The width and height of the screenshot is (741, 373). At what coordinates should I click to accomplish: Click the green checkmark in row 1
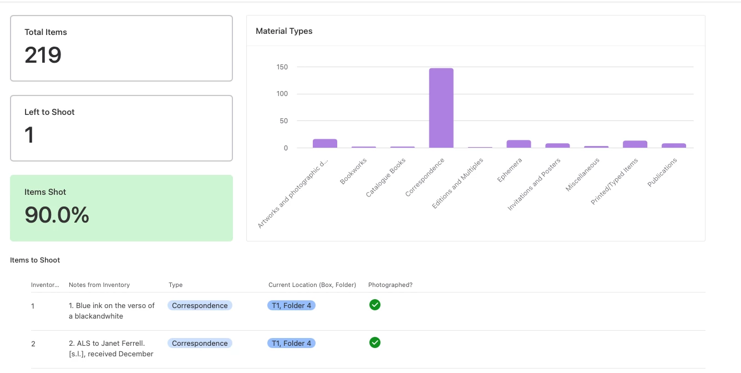tap(375, 305)
